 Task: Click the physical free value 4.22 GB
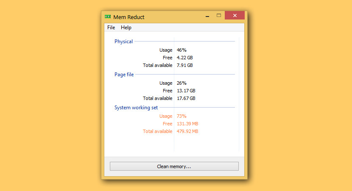185,58
